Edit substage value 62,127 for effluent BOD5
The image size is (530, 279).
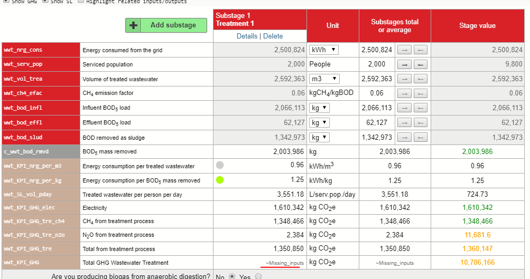click(x=259, y=123)
